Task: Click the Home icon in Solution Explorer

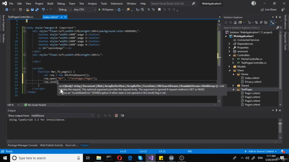Action: click(x=235, y=22)
